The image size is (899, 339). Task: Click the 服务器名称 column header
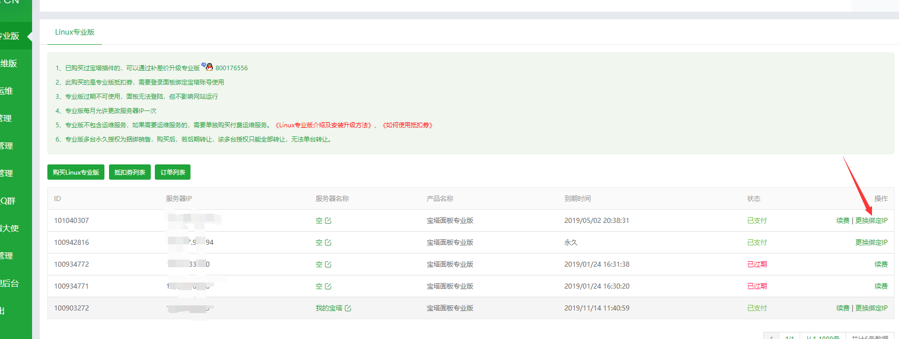332,199
